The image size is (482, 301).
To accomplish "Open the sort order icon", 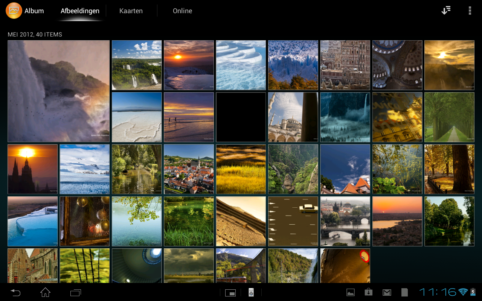I will (x=446, y=11).
